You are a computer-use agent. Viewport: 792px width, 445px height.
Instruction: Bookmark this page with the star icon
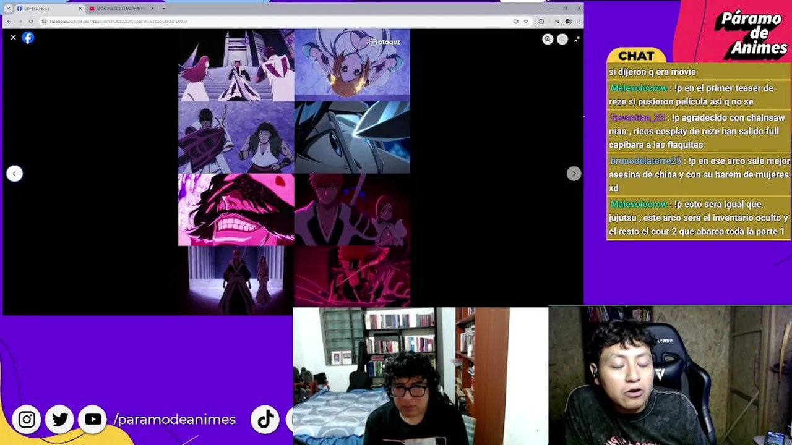click(x=526, y=21)
